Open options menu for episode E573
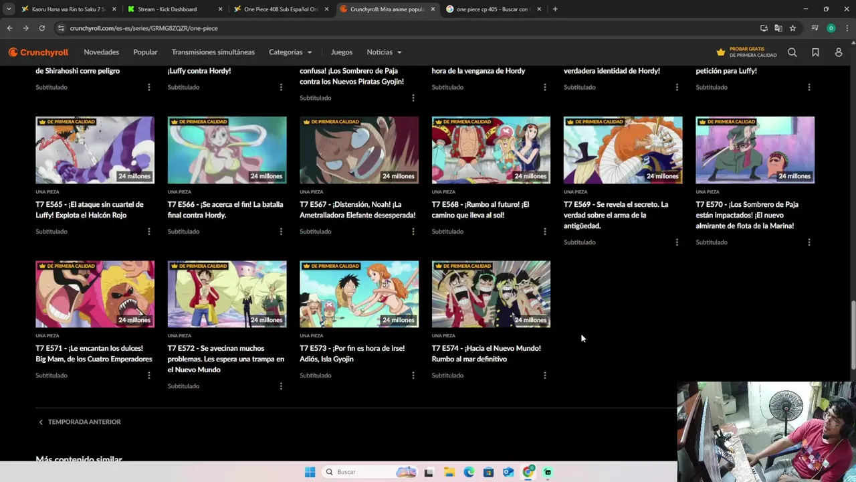The image size is (856, 482). pos(413,376)
